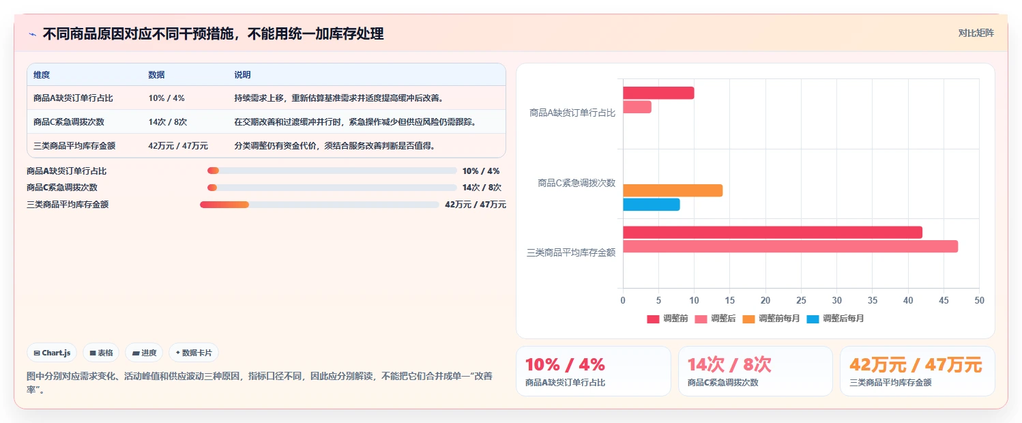Viewport: 1022px width, 423px height.
Task: Click chart axis label 商品C紧急调拨次数
Action: pos(576,183)
